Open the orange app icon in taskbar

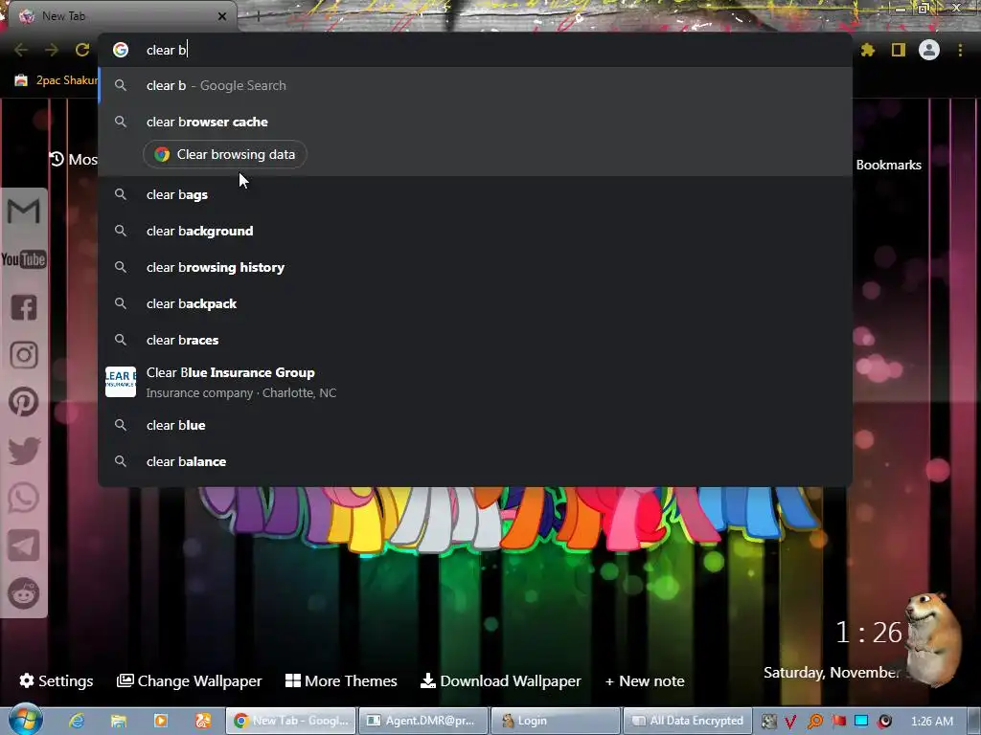coord(203,721)
